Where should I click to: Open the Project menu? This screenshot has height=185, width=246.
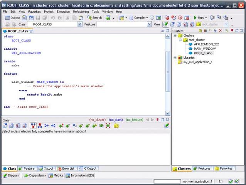(x=49, y=12)
